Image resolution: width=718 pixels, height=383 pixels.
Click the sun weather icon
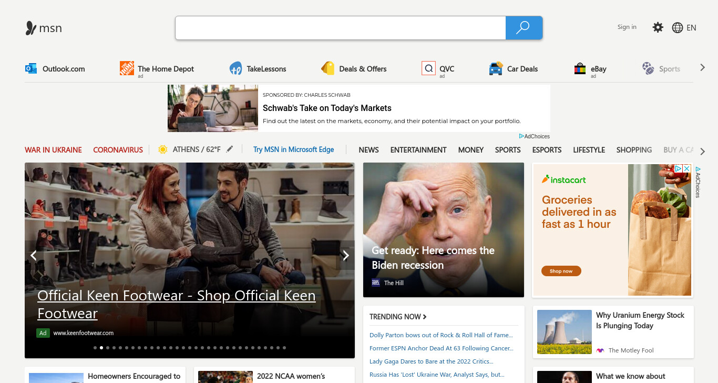click(x=163, y=149)
